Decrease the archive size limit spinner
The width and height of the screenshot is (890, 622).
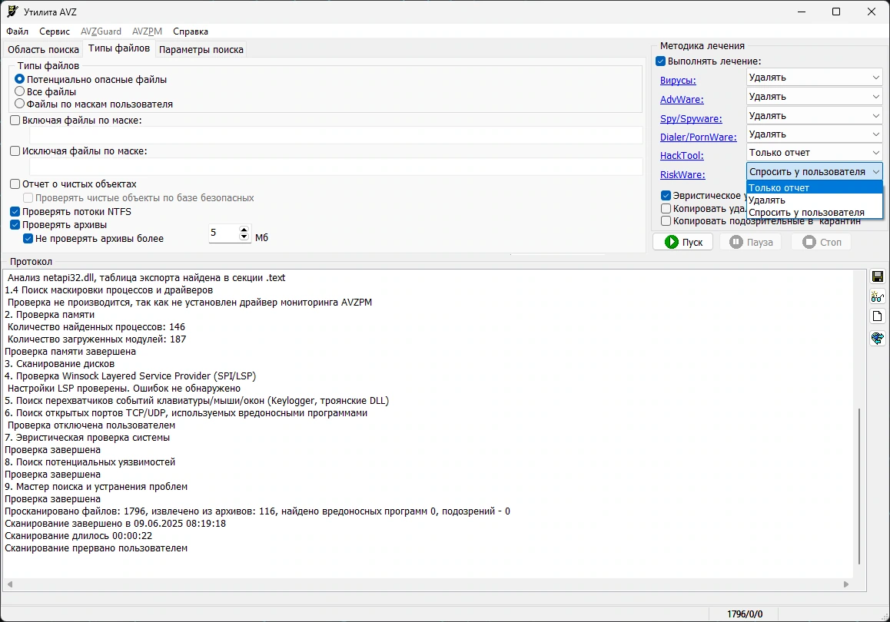pyautogui.click(x=244, y=237)
